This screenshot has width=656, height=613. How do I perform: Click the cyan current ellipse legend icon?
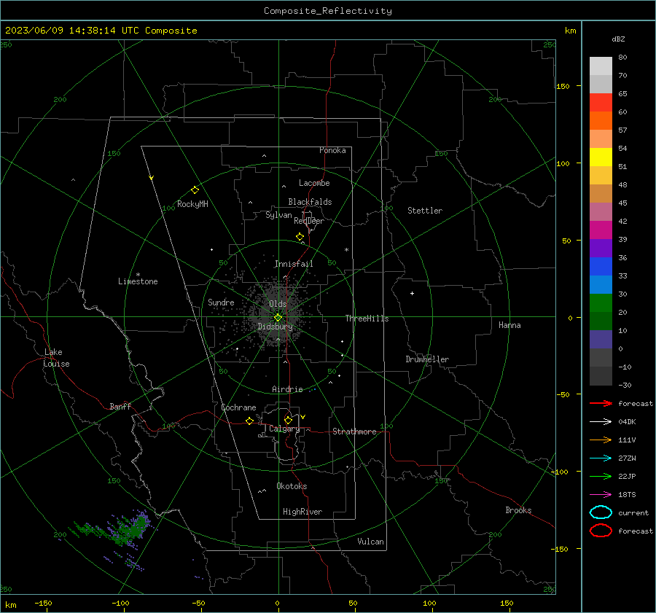point(601,512)
